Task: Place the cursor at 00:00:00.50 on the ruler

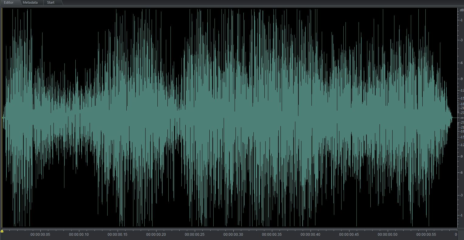Action: coord(387,235)
